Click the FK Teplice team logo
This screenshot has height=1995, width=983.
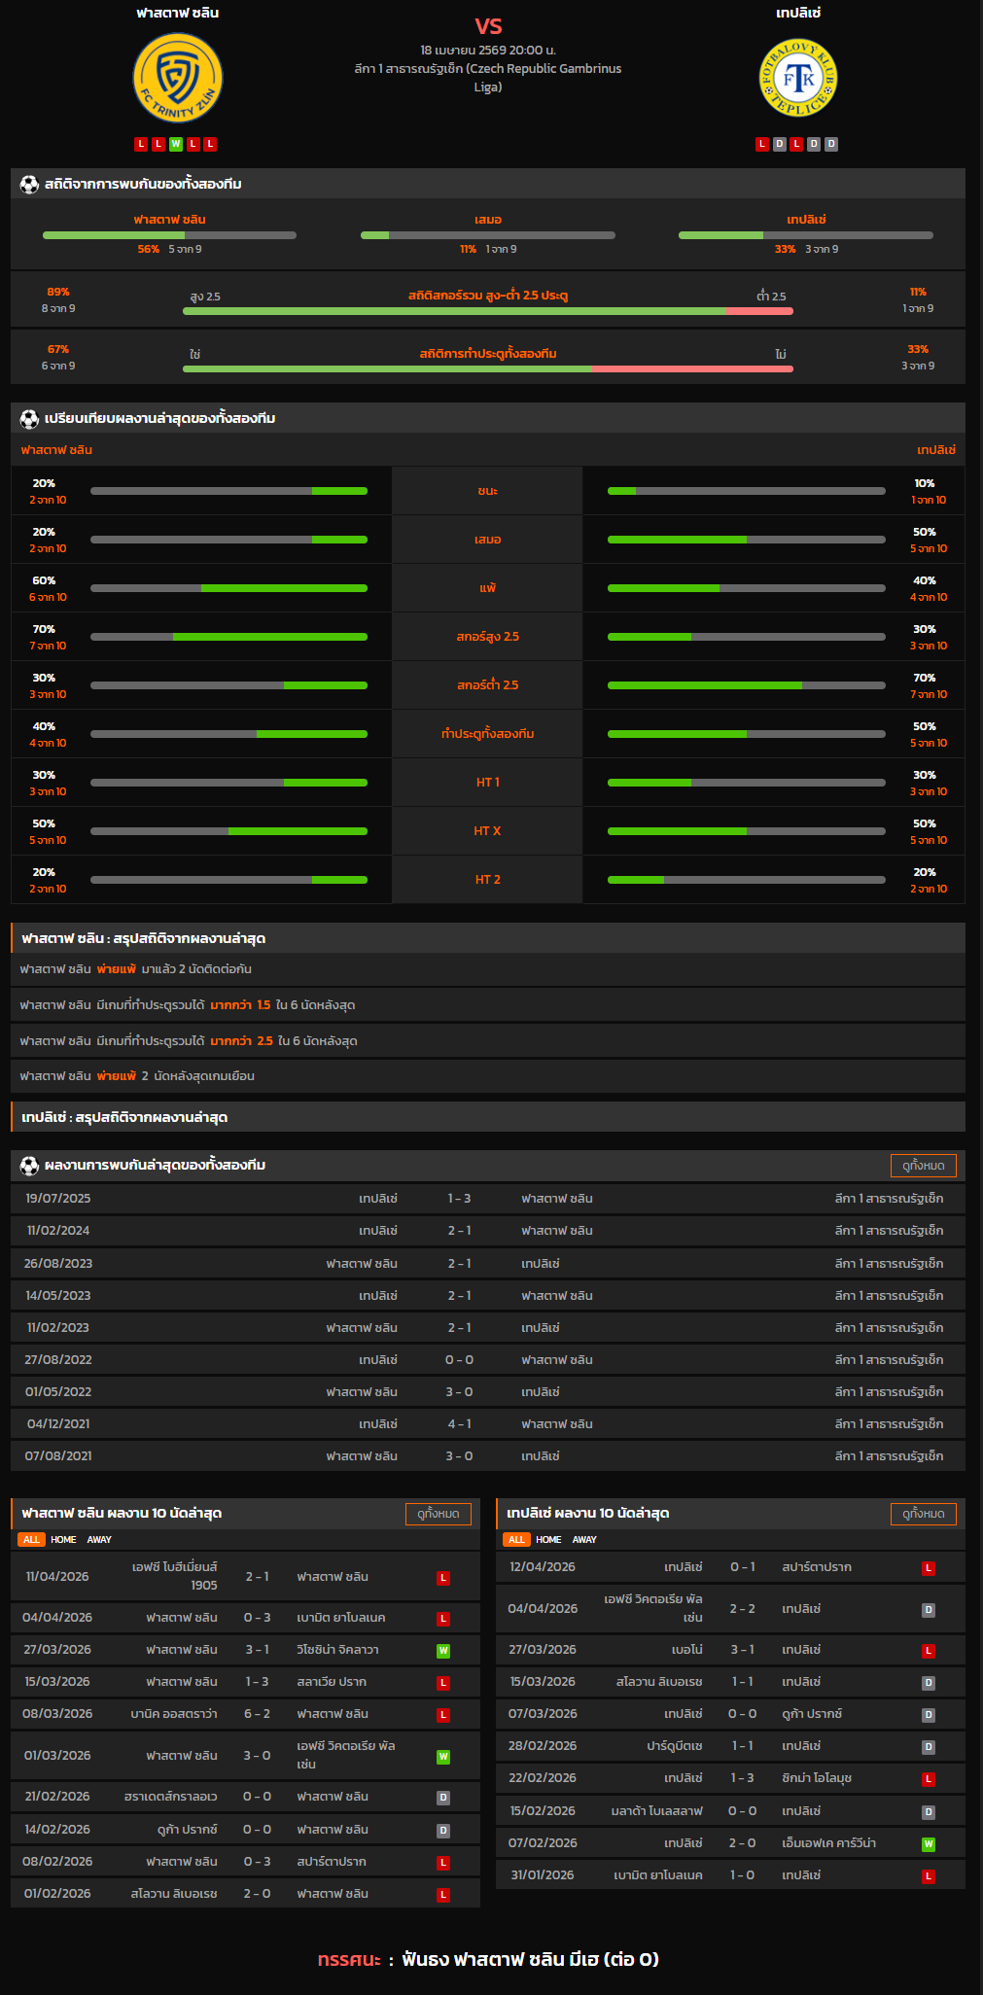(798, 79)
